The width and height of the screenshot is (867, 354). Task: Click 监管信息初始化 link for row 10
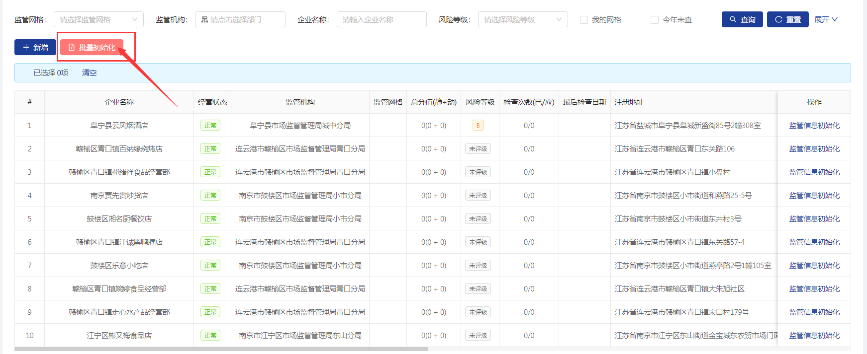(814, 336)
